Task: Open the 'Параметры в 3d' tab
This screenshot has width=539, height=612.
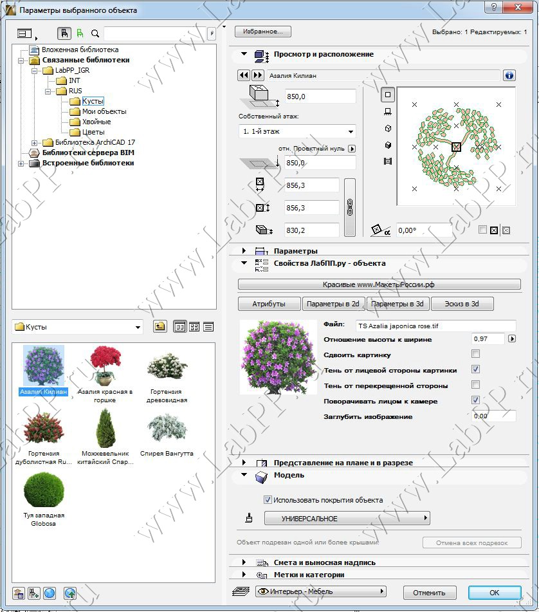Action: (397, 304)
